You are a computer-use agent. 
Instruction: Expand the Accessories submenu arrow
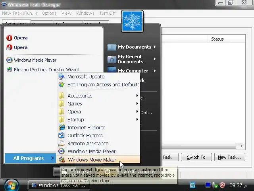137,95
